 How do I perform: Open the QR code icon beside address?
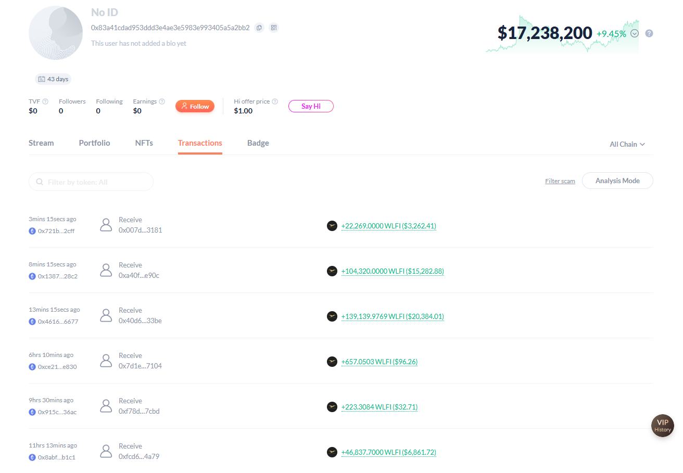tap(273, 28)
